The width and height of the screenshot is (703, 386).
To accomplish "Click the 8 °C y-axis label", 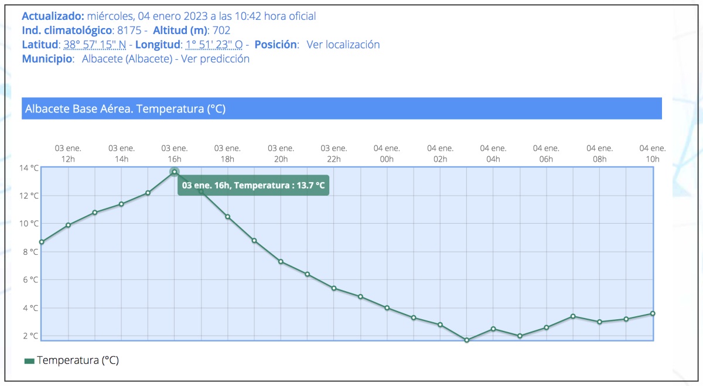I will pos(32,252).
